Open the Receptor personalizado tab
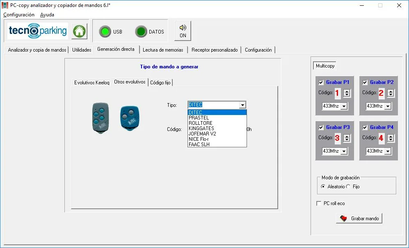The width and height of the screenshot is (409, 248). (215, 50)
